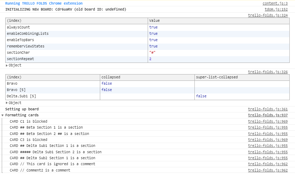Click the true value for enableTopBars
The width and height of the screenshot is (295, 175).
pyautogui.click(x=153, y=40)
